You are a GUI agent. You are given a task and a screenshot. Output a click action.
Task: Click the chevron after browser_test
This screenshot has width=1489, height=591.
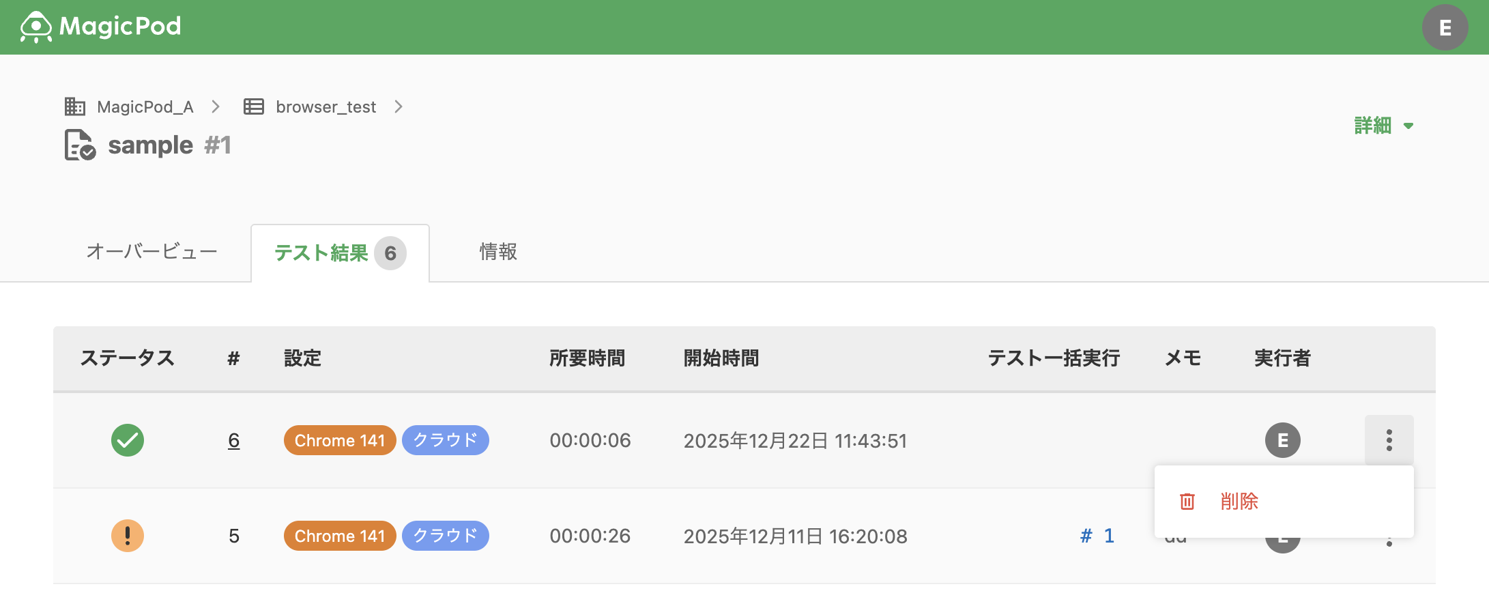[399, 106]
